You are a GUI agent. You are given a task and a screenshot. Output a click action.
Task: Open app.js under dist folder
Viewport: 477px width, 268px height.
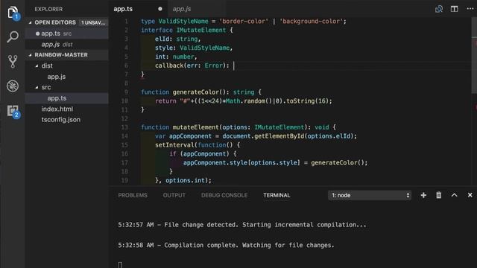tap(66, 77)
